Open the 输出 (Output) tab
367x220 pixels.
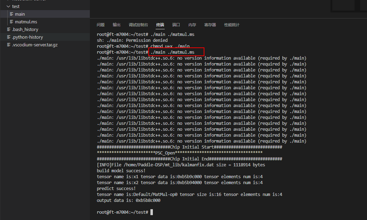(x=117, y=25)
